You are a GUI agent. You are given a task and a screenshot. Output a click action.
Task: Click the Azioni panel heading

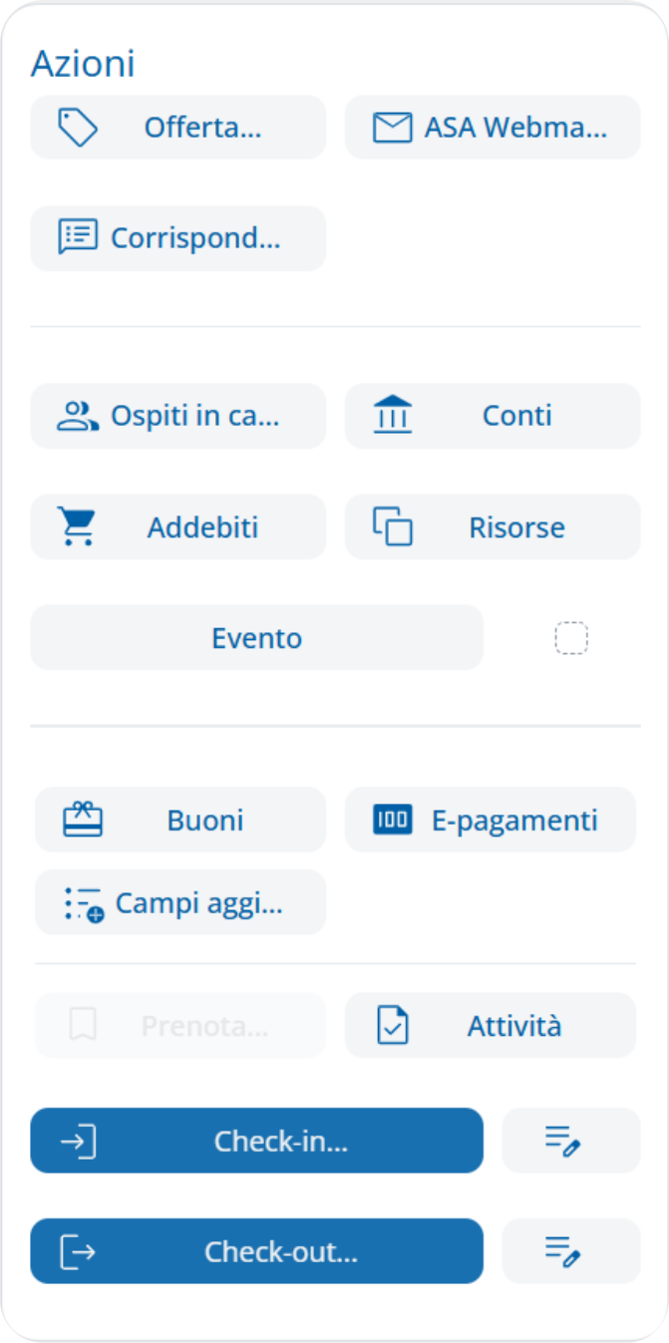(x=83, y=64)
